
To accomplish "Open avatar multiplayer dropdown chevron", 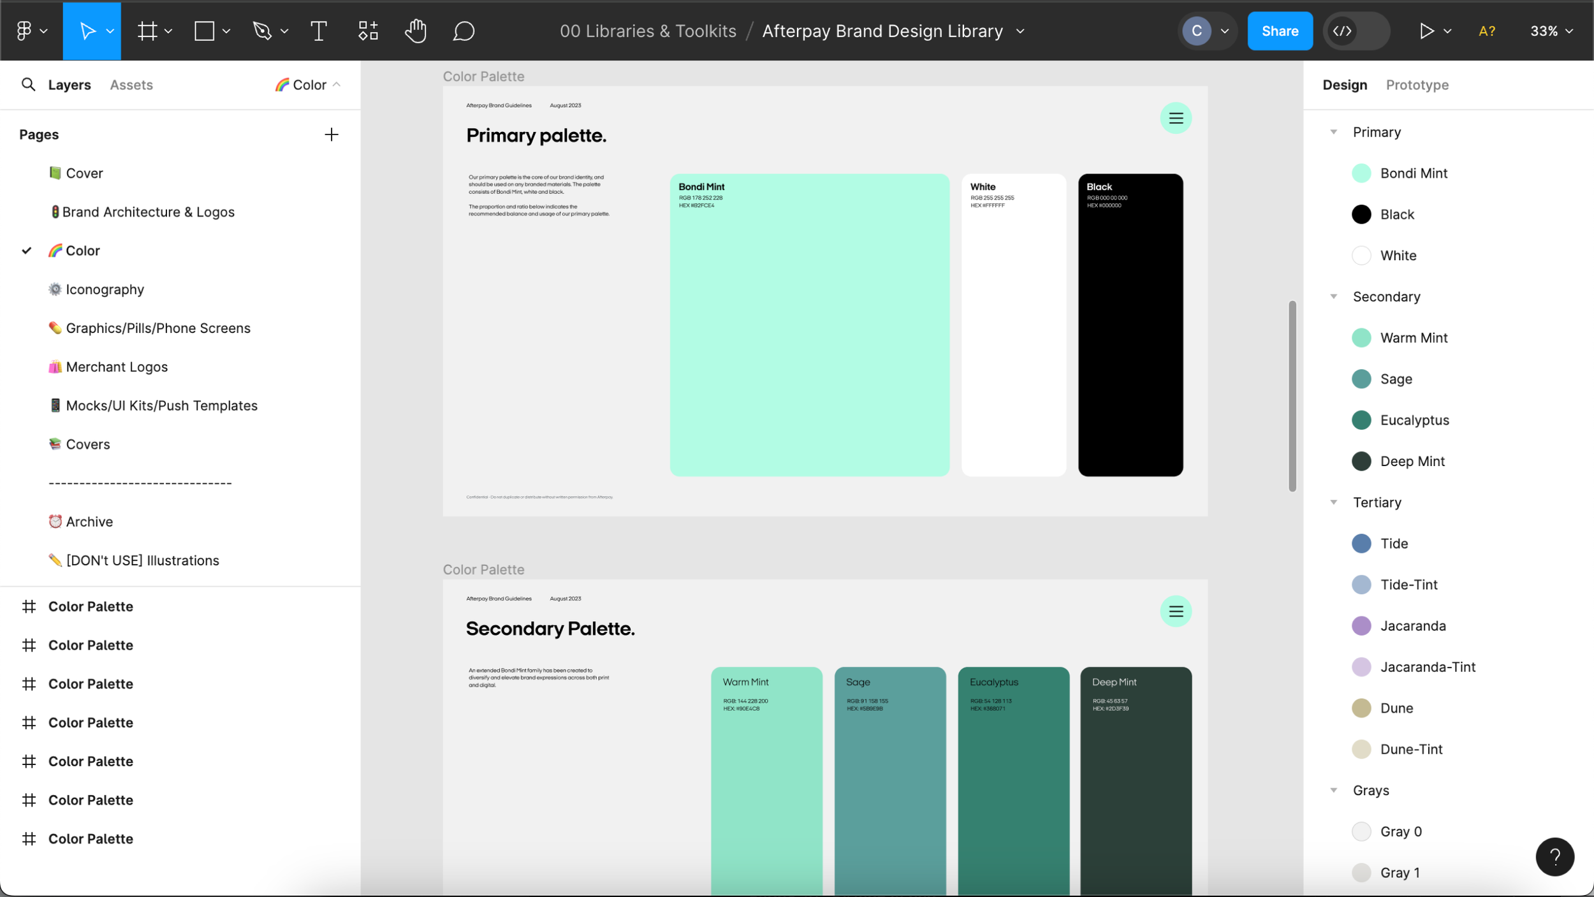I will tap(1224, 31).
